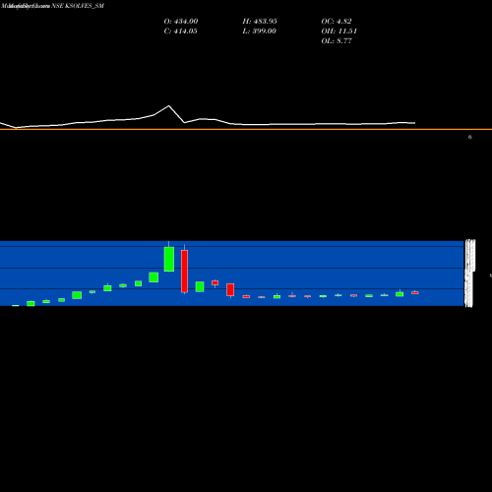Click the axis label 6 on the right
This screenshot has width=492, height=492.
[x=470, y=137]
